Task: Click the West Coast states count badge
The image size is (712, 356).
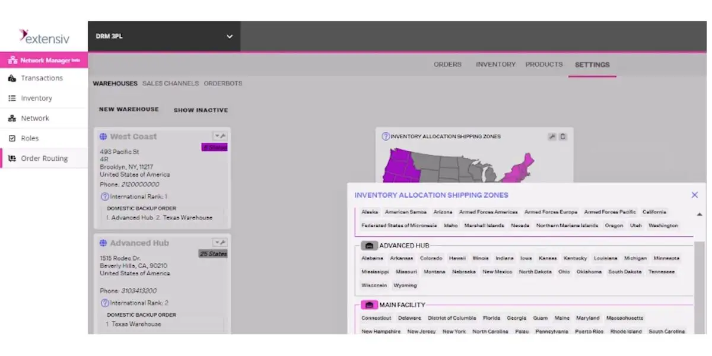Action: pos(214,147)
